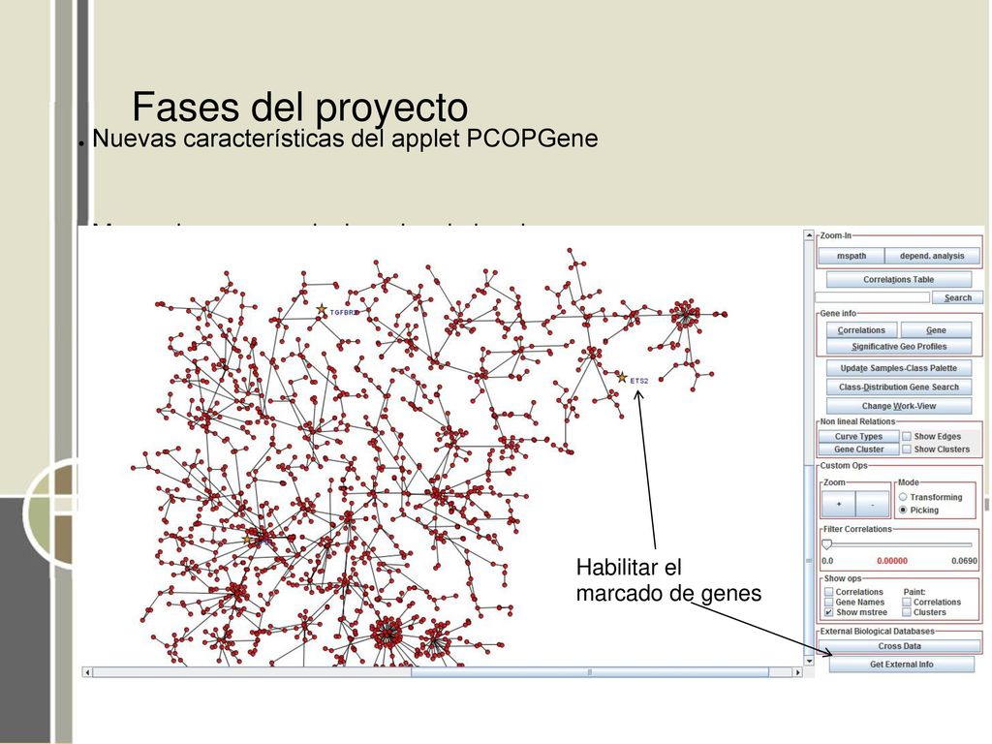Click the horizontal scrollbar left arrow
Screen dimensions: 992x744
click(87, 672)
